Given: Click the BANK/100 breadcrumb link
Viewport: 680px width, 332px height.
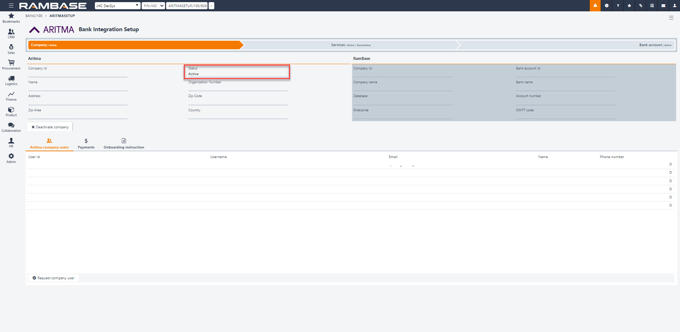Looking at the screenshot, I should 34,16.
